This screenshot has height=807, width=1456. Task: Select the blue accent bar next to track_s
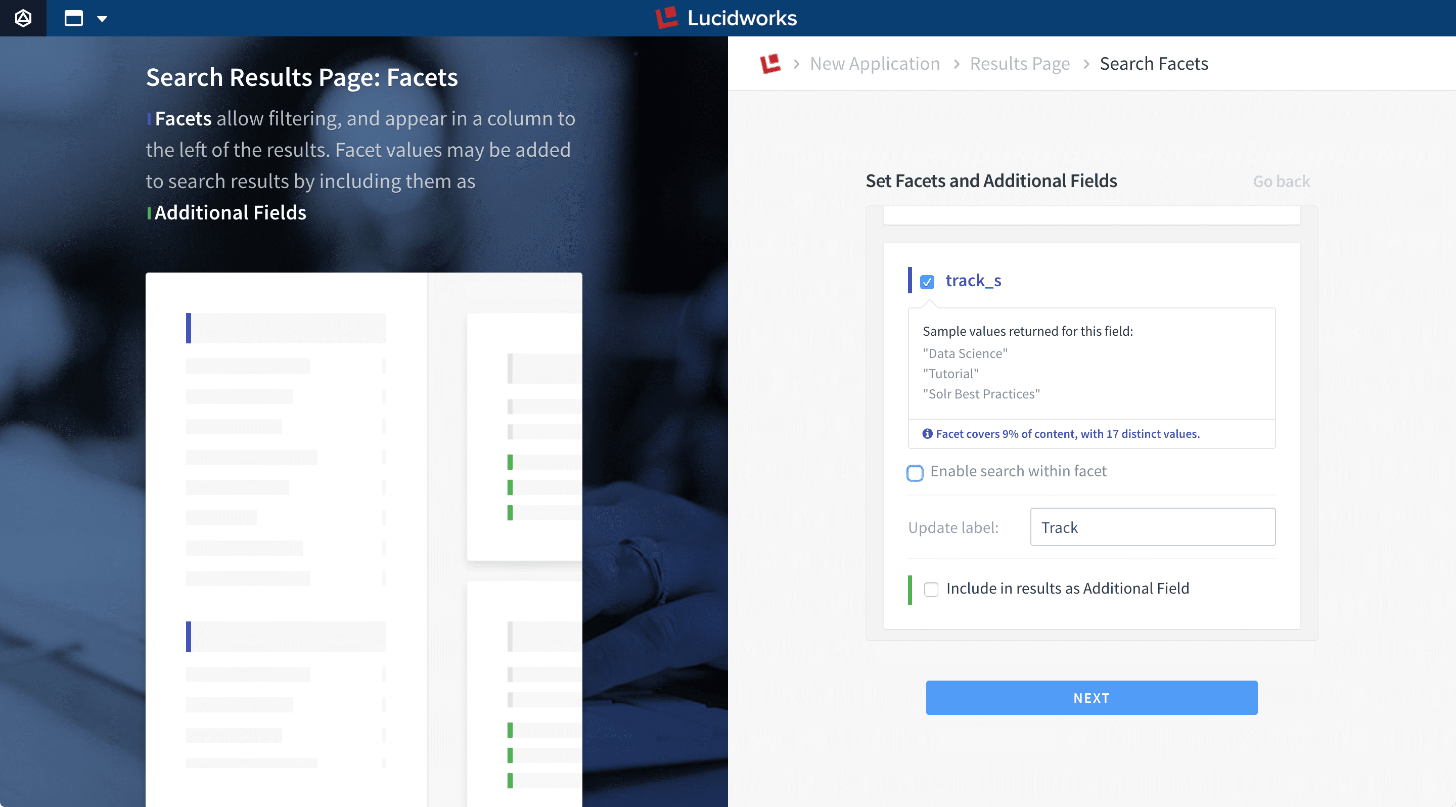(911, 280)
